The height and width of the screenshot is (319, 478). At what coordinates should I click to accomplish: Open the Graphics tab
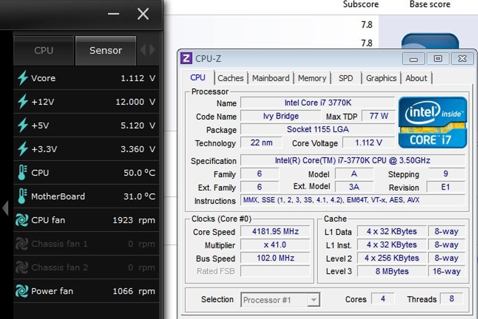[381, 78]
